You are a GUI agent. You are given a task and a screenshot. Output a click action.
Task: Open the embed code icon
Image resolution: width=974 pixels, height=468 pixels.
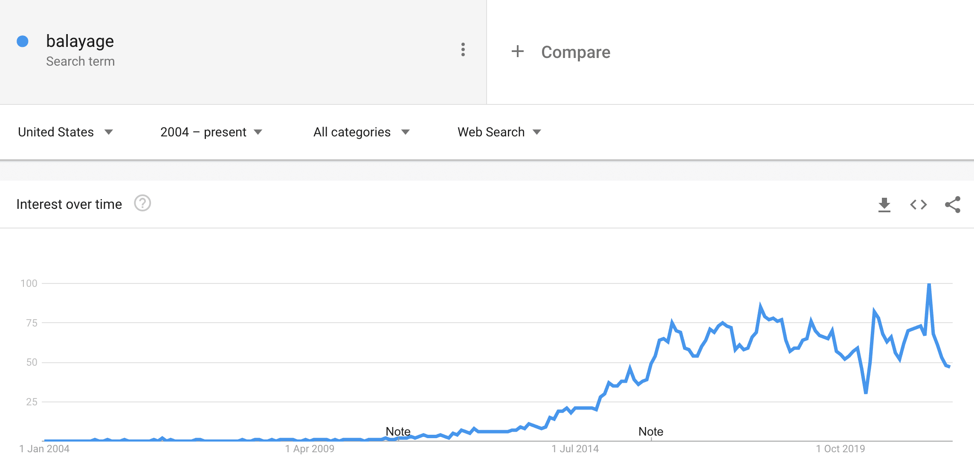(x=919, y=205)
